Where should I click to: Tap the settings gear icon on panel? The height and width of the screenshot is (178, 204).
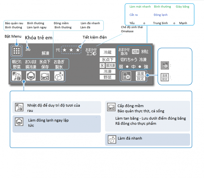click(x=126, y=76)
